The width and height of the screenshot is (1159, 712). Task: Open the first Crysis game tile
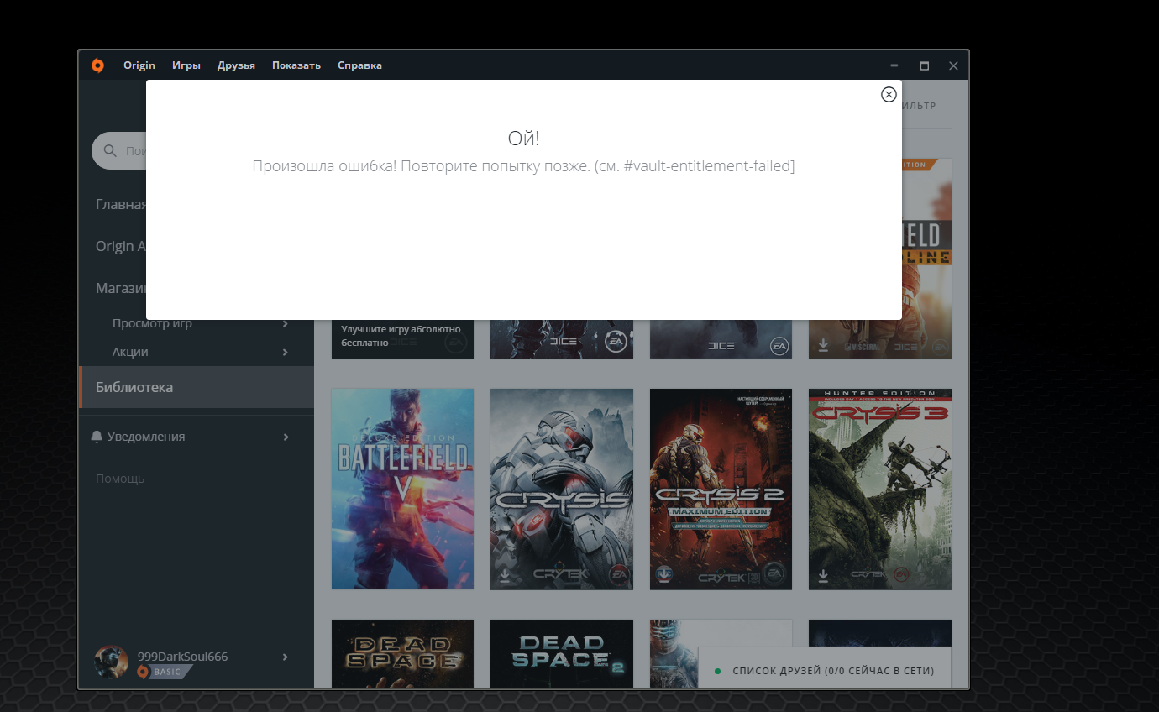point(562,489)
